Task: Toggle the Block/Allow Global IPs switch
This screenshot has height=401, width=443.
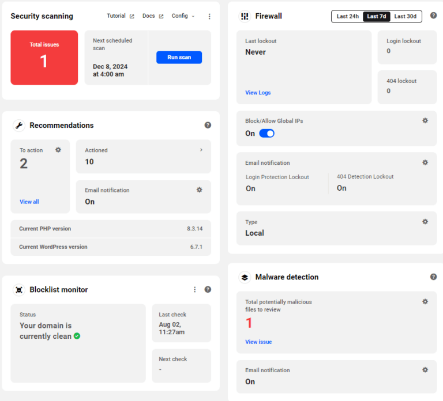Action: click(266, 133)
